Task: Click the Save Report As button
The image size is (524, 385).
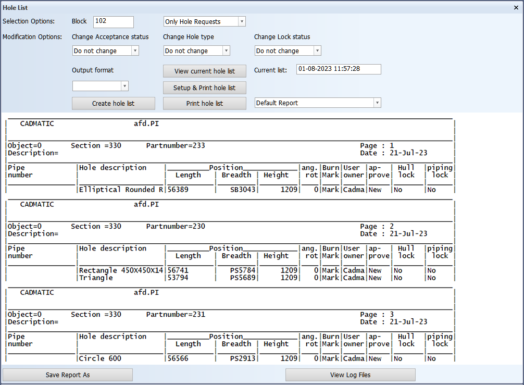Action: [68, 375]
